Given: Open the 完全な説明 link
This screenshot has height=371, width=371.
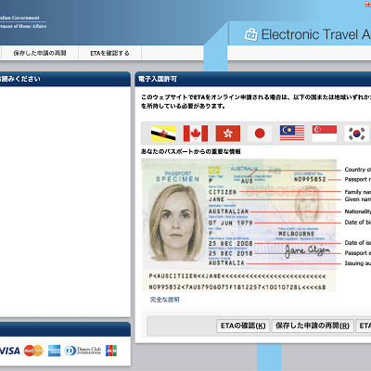Looking at the screenshot, I should point(164,300).
